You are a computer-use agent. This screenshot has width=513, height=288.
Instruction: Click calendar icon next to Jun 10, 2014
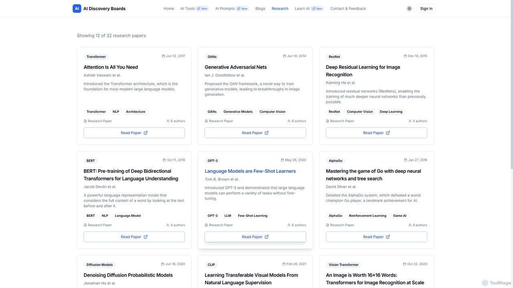coord(285,56)
